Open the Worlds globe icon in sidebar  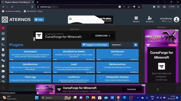pos(3,77)
